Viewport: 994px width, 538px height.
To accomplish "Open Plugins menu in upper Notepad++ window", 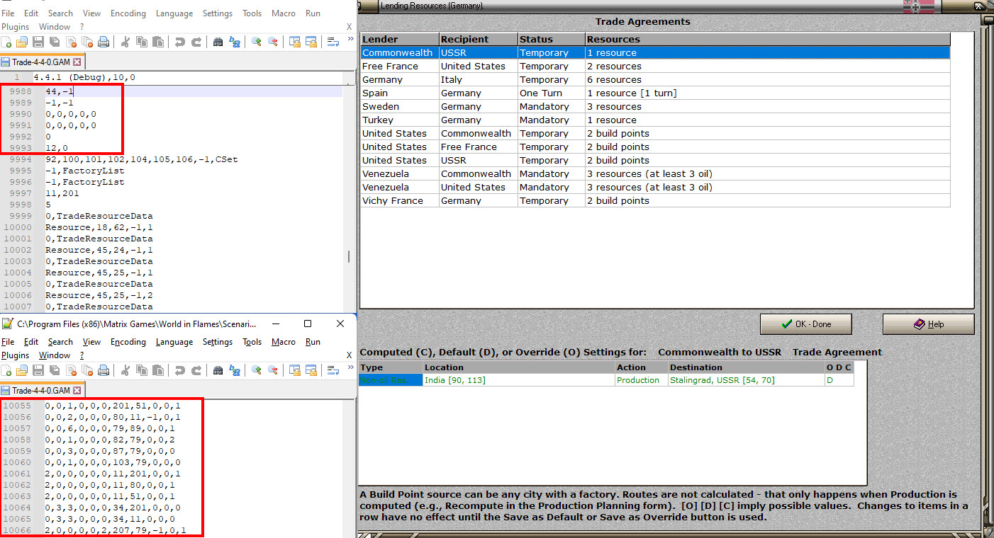I will 16,27.
